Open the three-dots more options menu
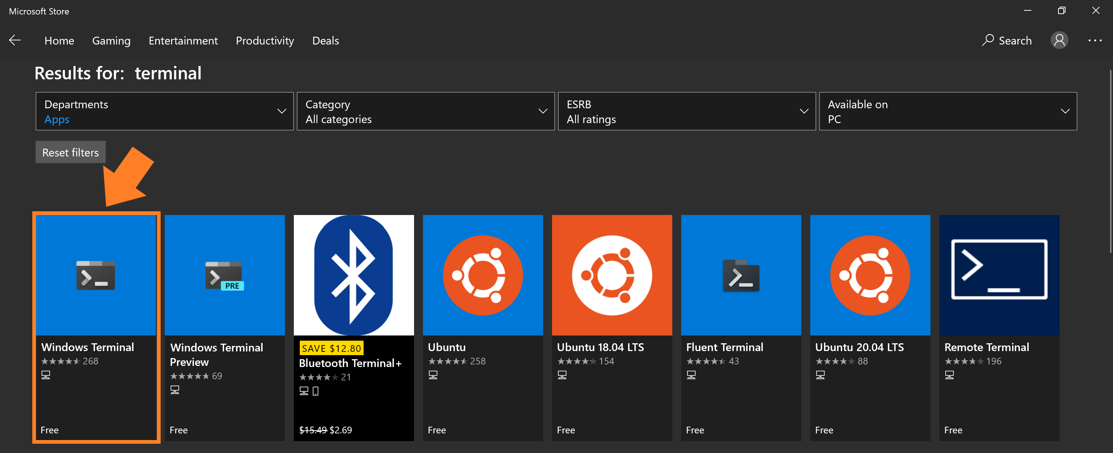Viewport: 1113px width, 453px height. (1094, 40)
